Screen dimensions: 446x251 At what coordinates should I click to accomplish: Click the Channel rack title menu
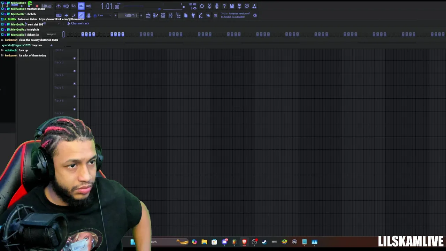[80, 23]
